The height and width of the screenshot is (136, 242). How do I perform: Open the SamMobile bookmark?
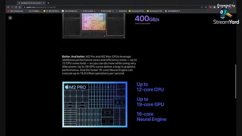173,11
